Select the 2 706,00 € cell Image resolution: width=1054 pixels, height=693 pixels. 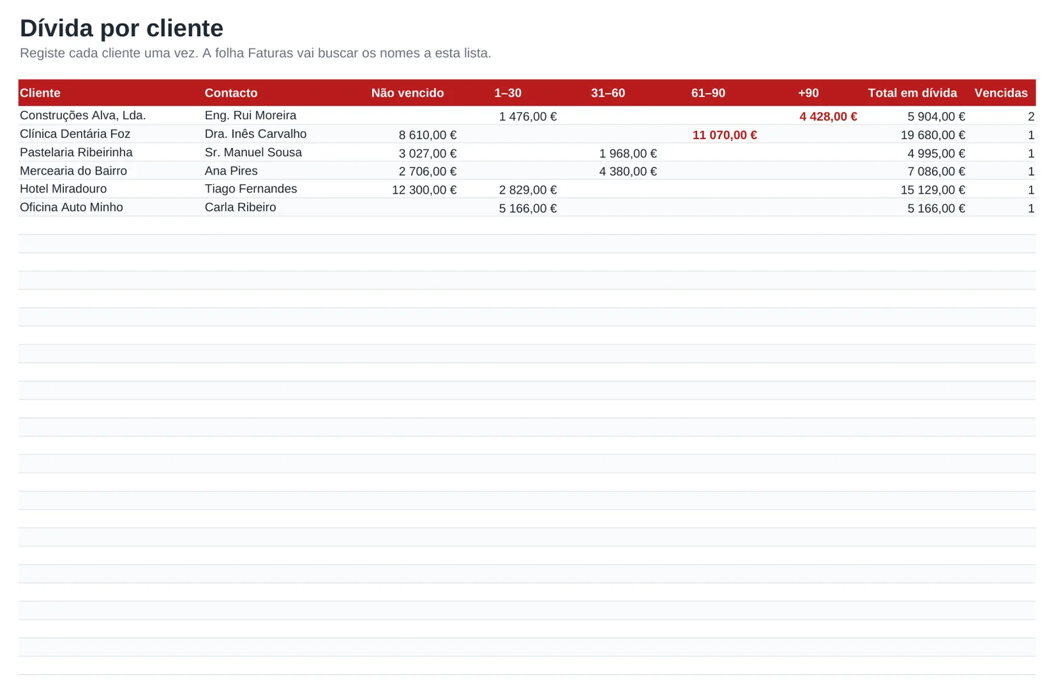pos(428,171)
